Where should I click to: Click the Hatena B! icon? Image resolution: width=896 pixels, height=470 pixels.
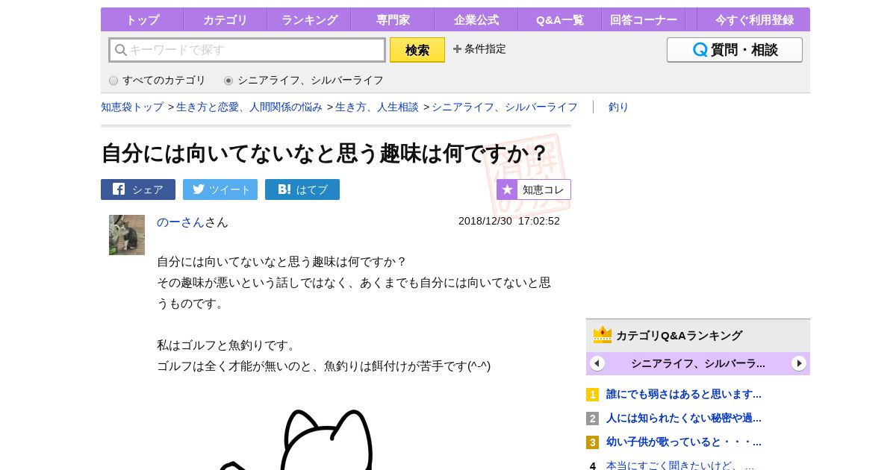tap(284, 189)
